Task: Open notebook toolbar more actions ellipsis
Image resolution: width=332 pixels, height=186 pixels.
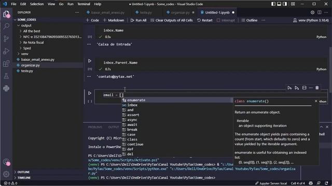Action: click(x=263, y=20)
